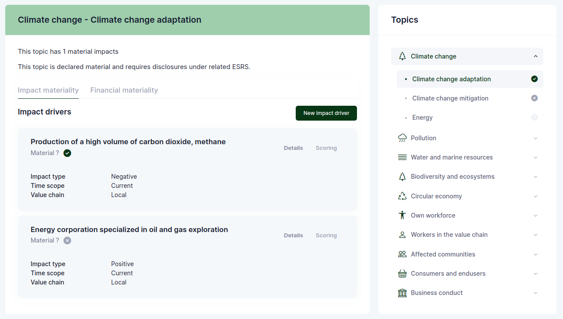
Task: Click the Own workforce person icon
Action: 402,215
